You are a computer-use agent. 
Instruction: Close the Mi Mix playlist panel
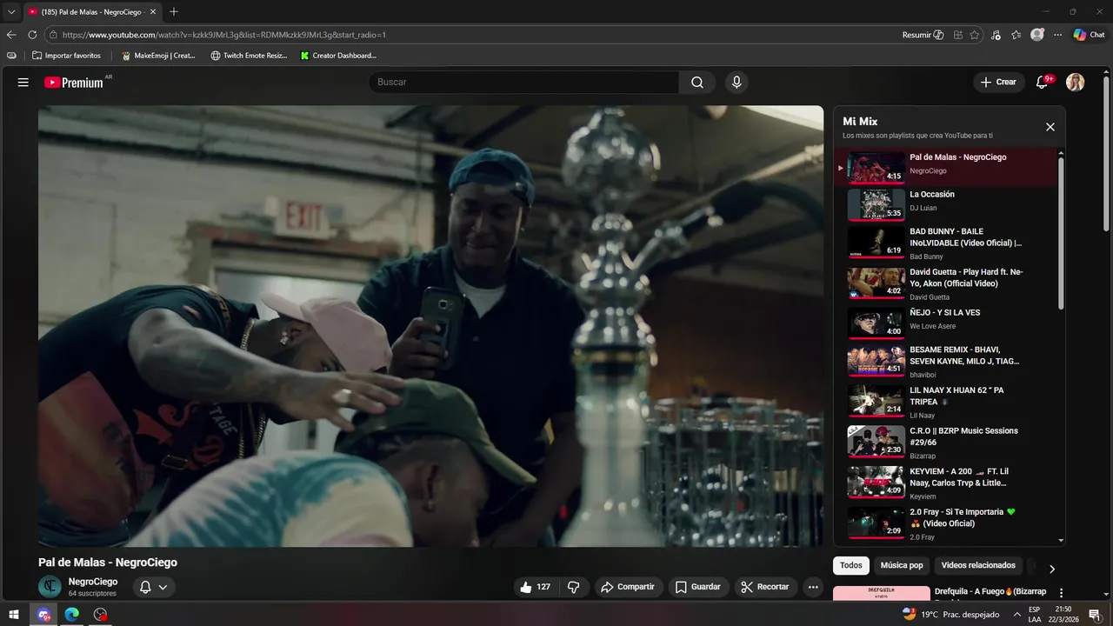[1050, 127]
